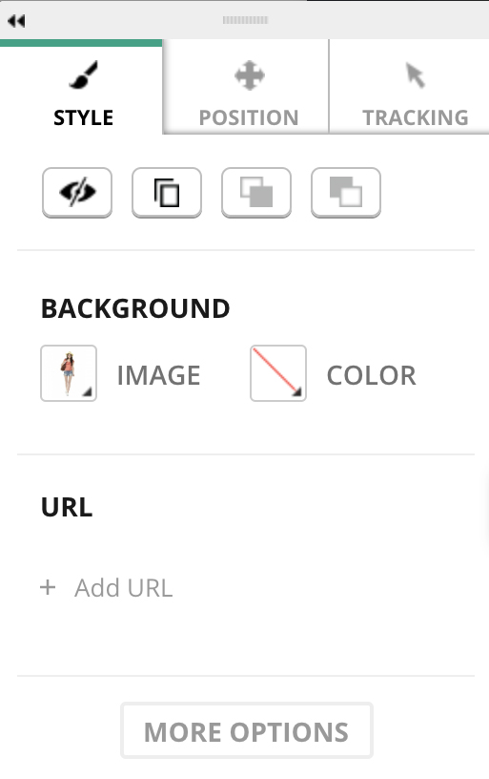The width and height of the screenshot is (489, 779).
Task: Click the COLOR label under Background
Action: (x=372, y=375)
